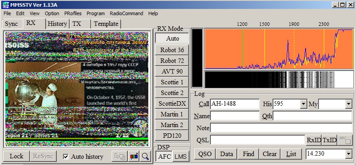Click the Lock button
Screen dimensions: 356x165
pyautogui.click(x=17, y=157)
